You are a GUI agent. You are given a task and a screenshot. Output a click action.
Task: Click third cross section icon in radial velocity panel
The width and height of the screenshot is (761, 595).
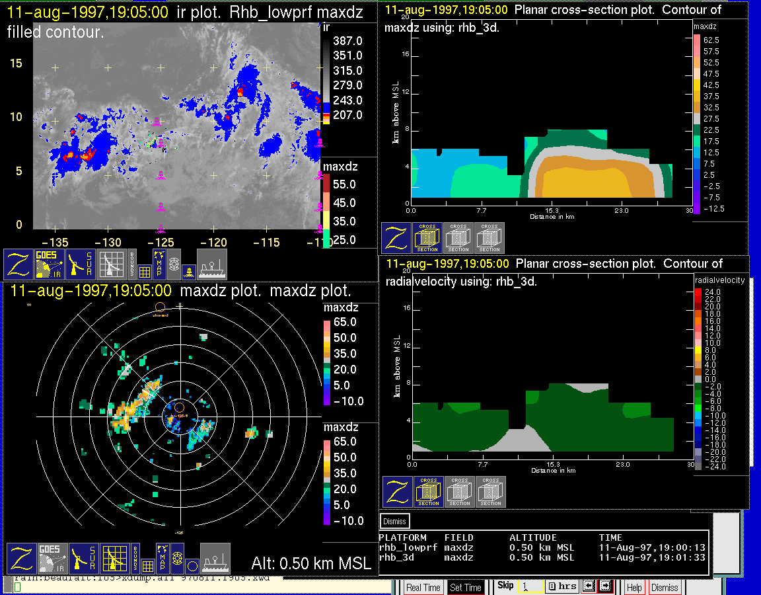point(491,492)
